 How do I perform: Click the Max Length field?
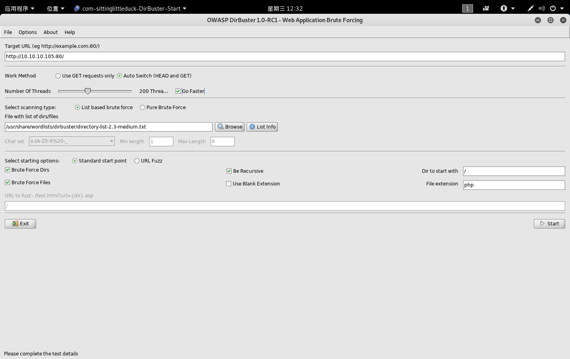(222, 141)
